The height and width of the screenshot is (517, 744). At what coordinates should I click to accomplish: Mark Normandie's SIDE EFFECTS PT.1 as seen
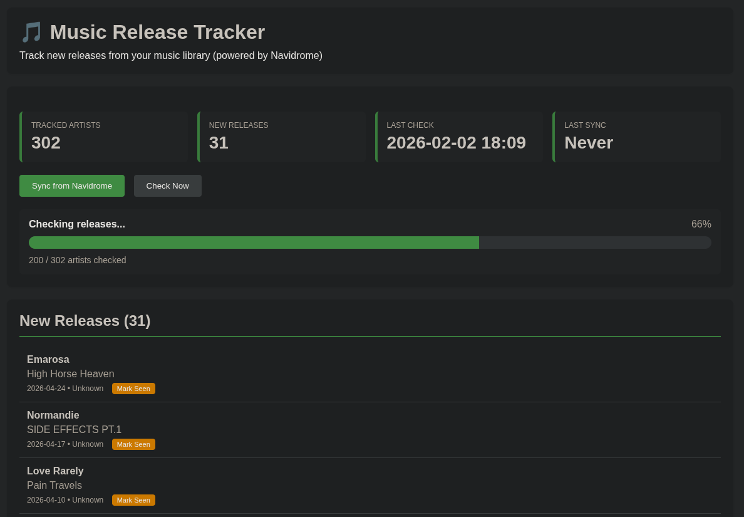pyautogui.click(x=133, y=444)
